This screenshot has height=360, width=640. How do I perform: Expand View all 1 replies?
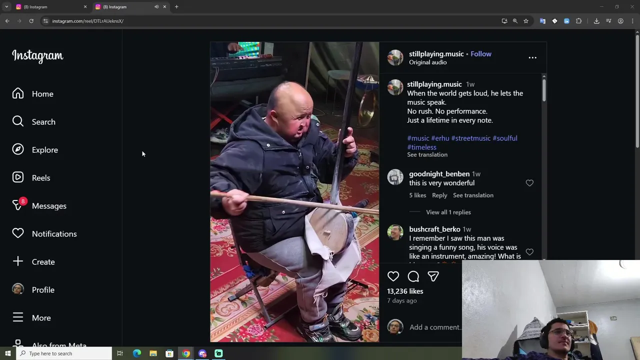click(x=448, y=212)
